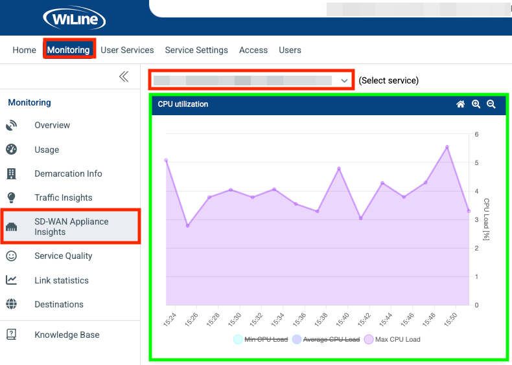The width and height of the screenshot is (512, 365).
Task: Click the service dropdown chevron arrow
Action: coord(344,80)
